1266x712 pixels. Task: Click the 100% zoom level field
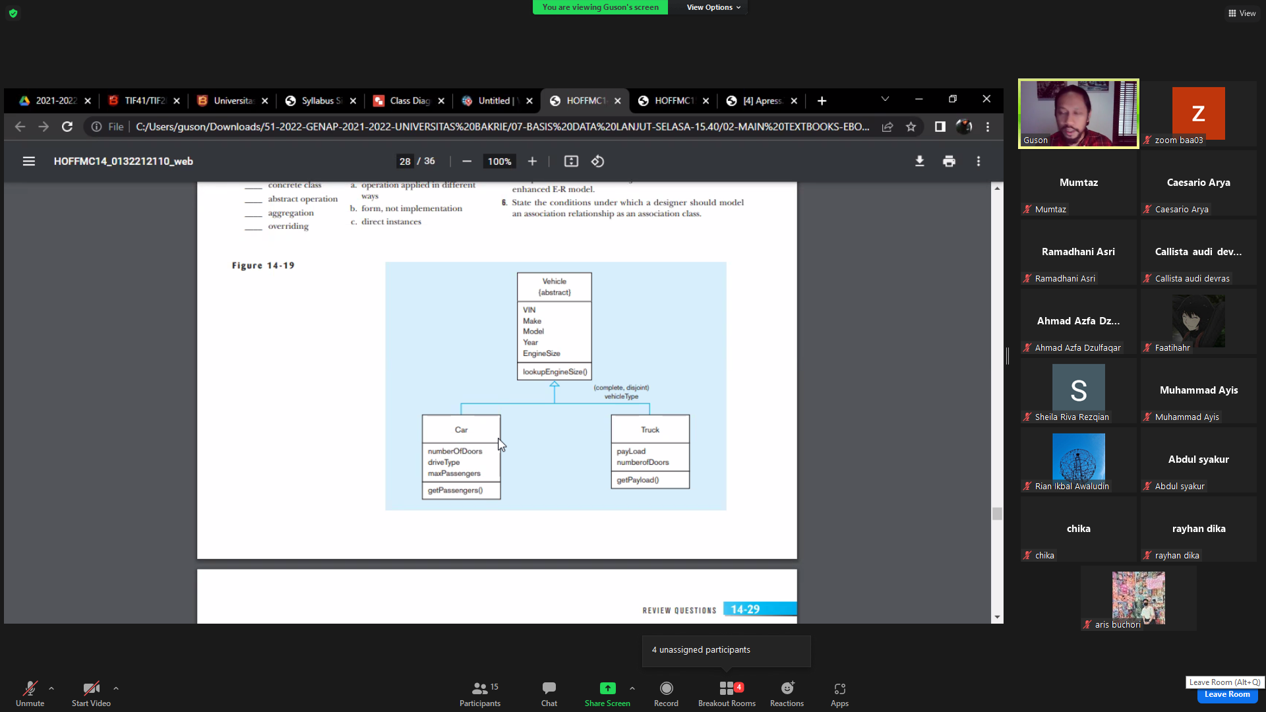(x=499, y=162)
